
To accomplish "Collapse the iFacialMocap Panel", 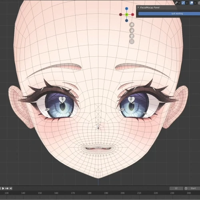I will point(138,8).
